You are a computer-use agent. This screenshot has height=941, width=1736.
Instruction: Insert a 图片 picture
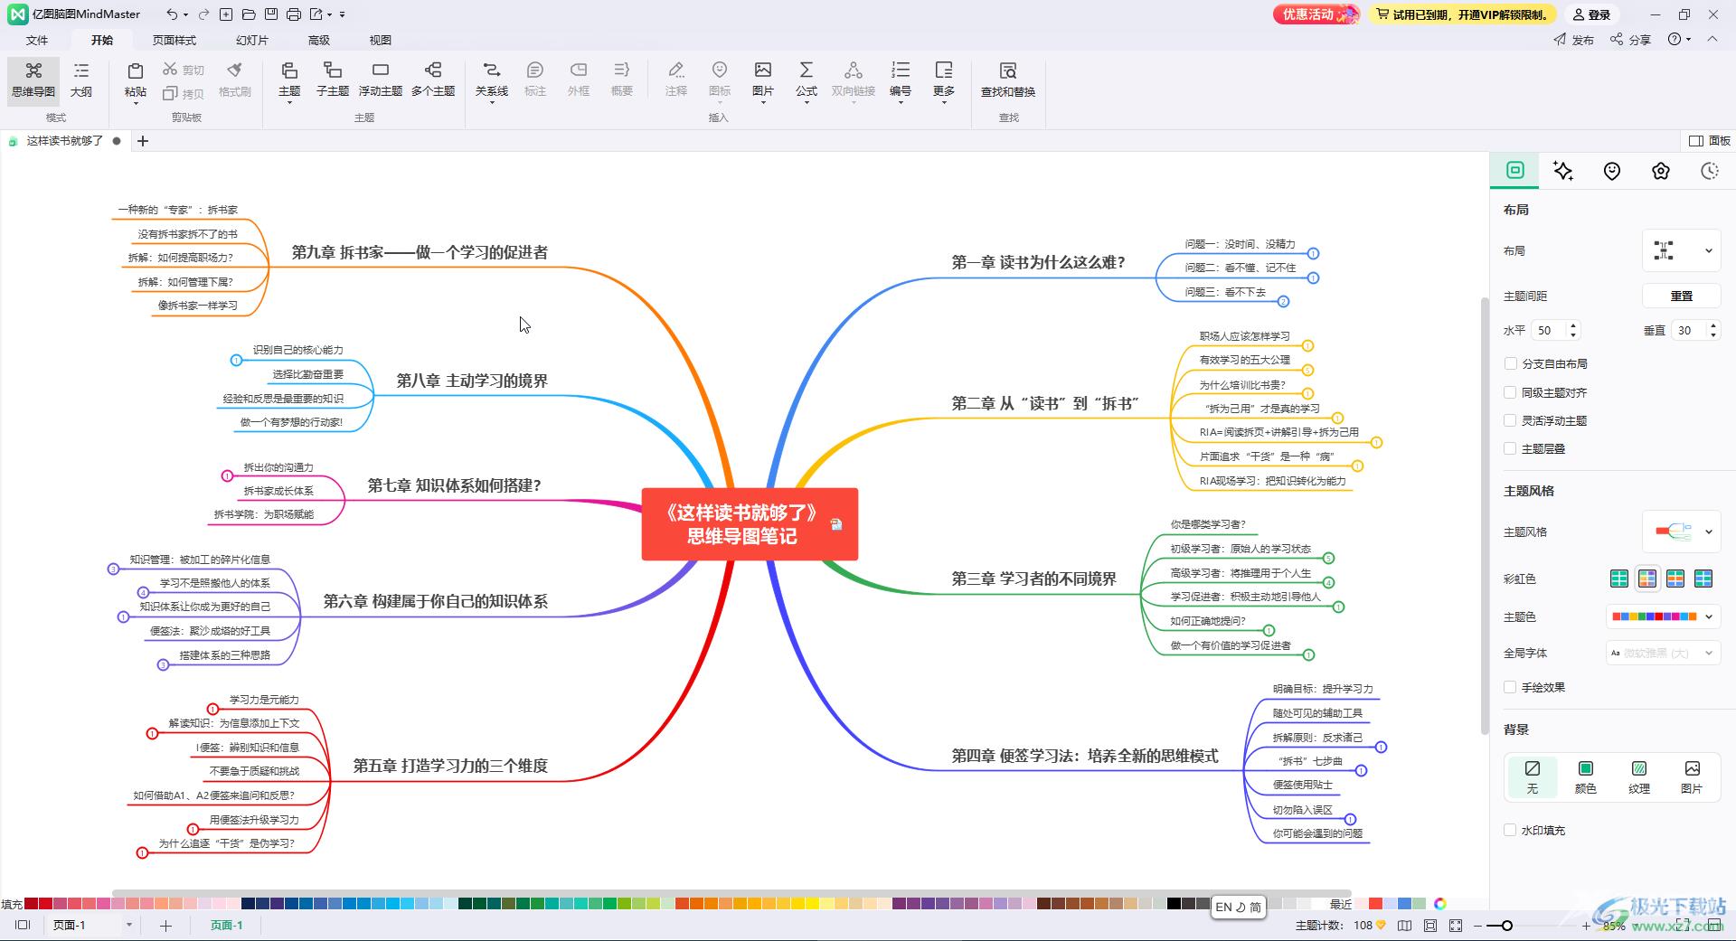[763, 80]
